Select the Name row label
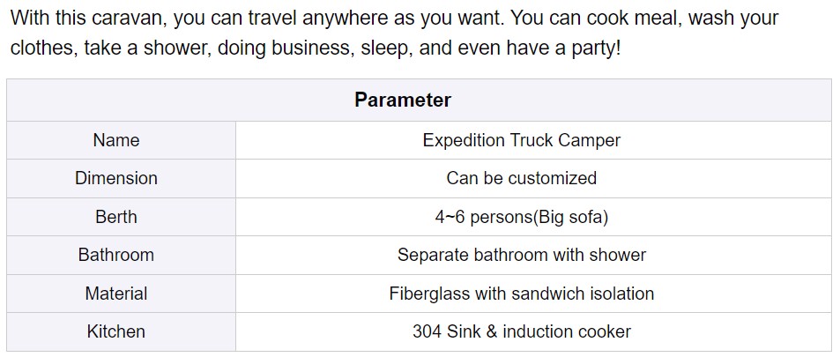 (x=116, y=140)
